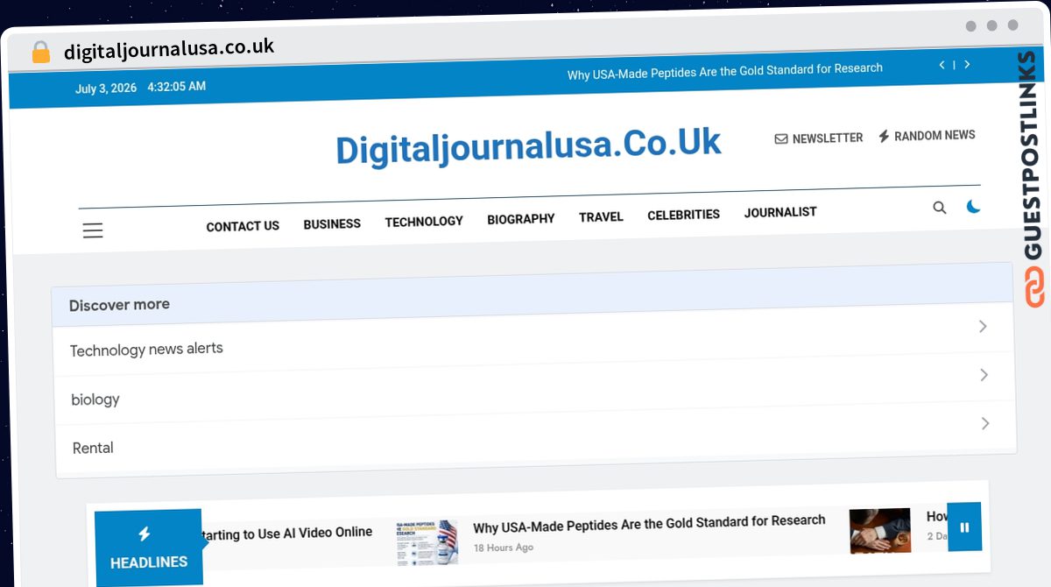Screen dimensions: 1051x587
Task: Click the 18 Hours Ago timestamp
Action: click(x=504, y=548)
